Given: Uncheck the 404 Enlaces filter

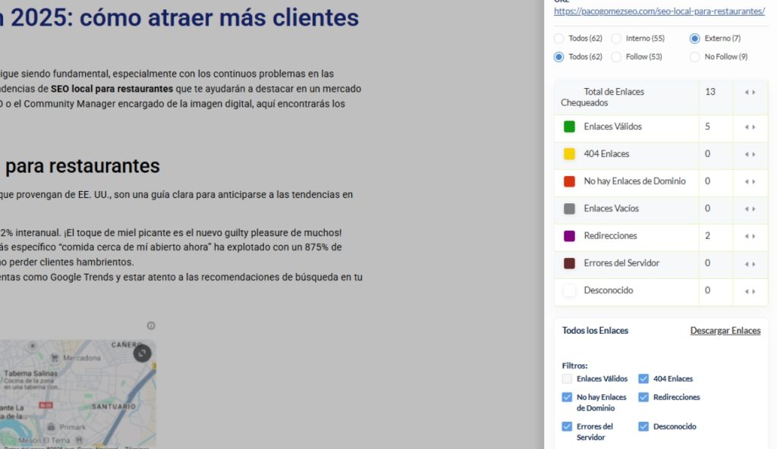Looking at the screenshot, I should (x=643, y=379).
